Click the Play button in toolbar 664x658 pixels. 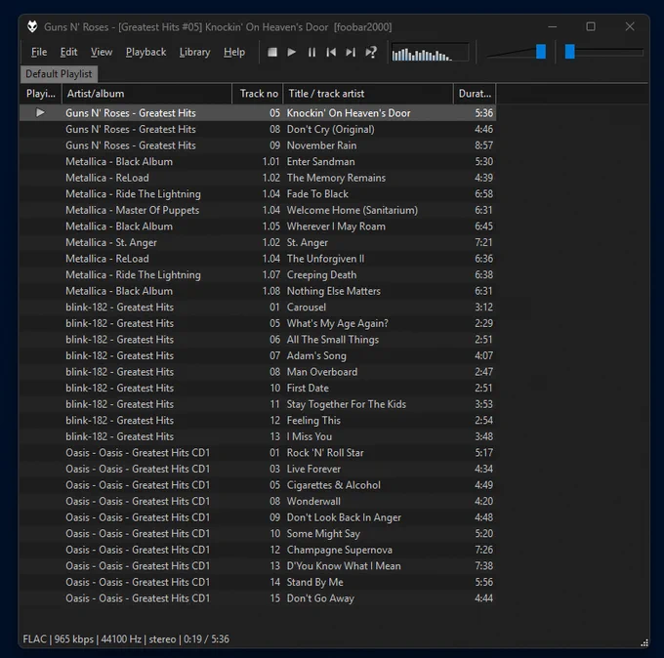[292, 52]
